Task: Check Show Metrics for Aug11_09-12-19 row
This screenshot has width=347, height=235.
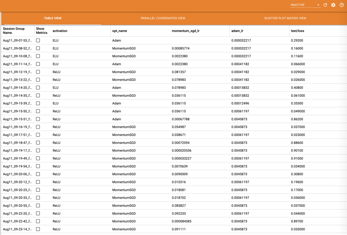Action: [x=38, y=72]
